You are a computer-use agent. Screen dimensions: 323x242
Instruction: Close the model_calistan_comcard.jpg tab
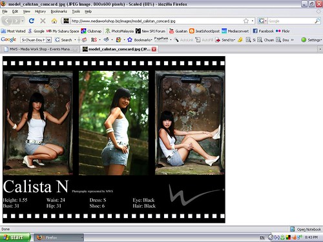[x=154, y=49]
